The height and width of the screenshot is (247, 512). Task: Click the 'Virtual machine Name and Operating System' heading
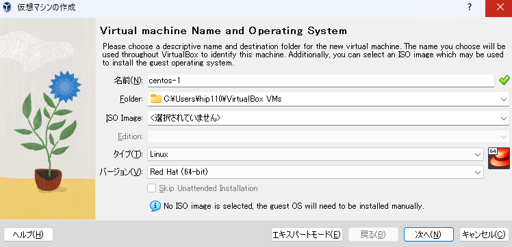(x=223, y=31)
